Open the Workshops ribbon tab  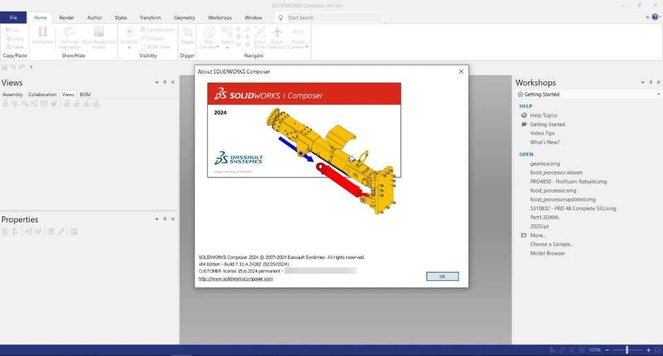220,18
